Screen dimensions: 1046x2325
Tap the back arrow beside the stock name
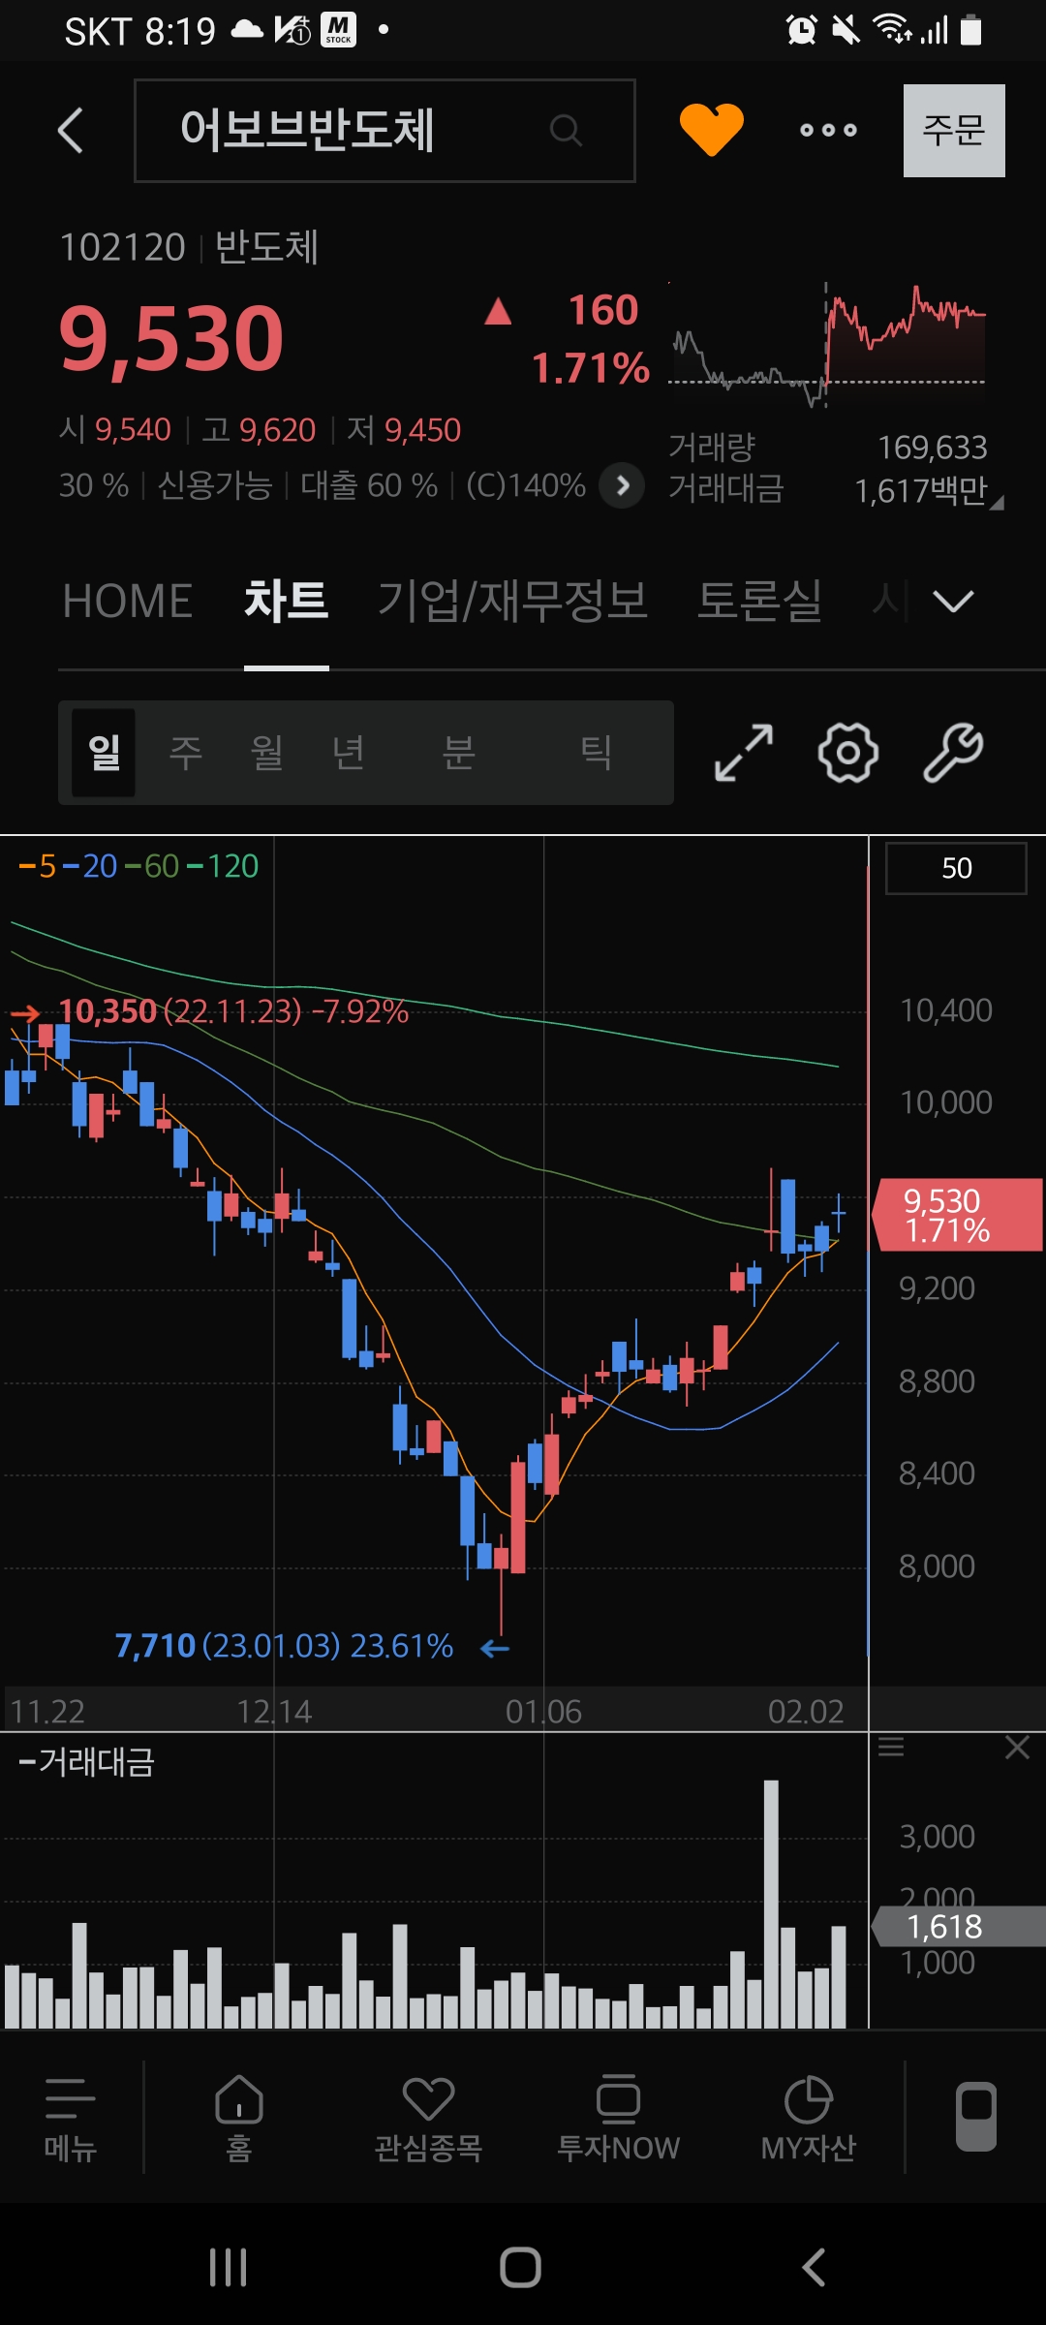tap(70, 130)
